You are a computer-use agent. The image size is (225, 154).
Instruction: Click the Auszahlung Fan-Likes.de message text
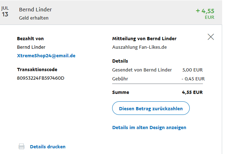point(140,47)
